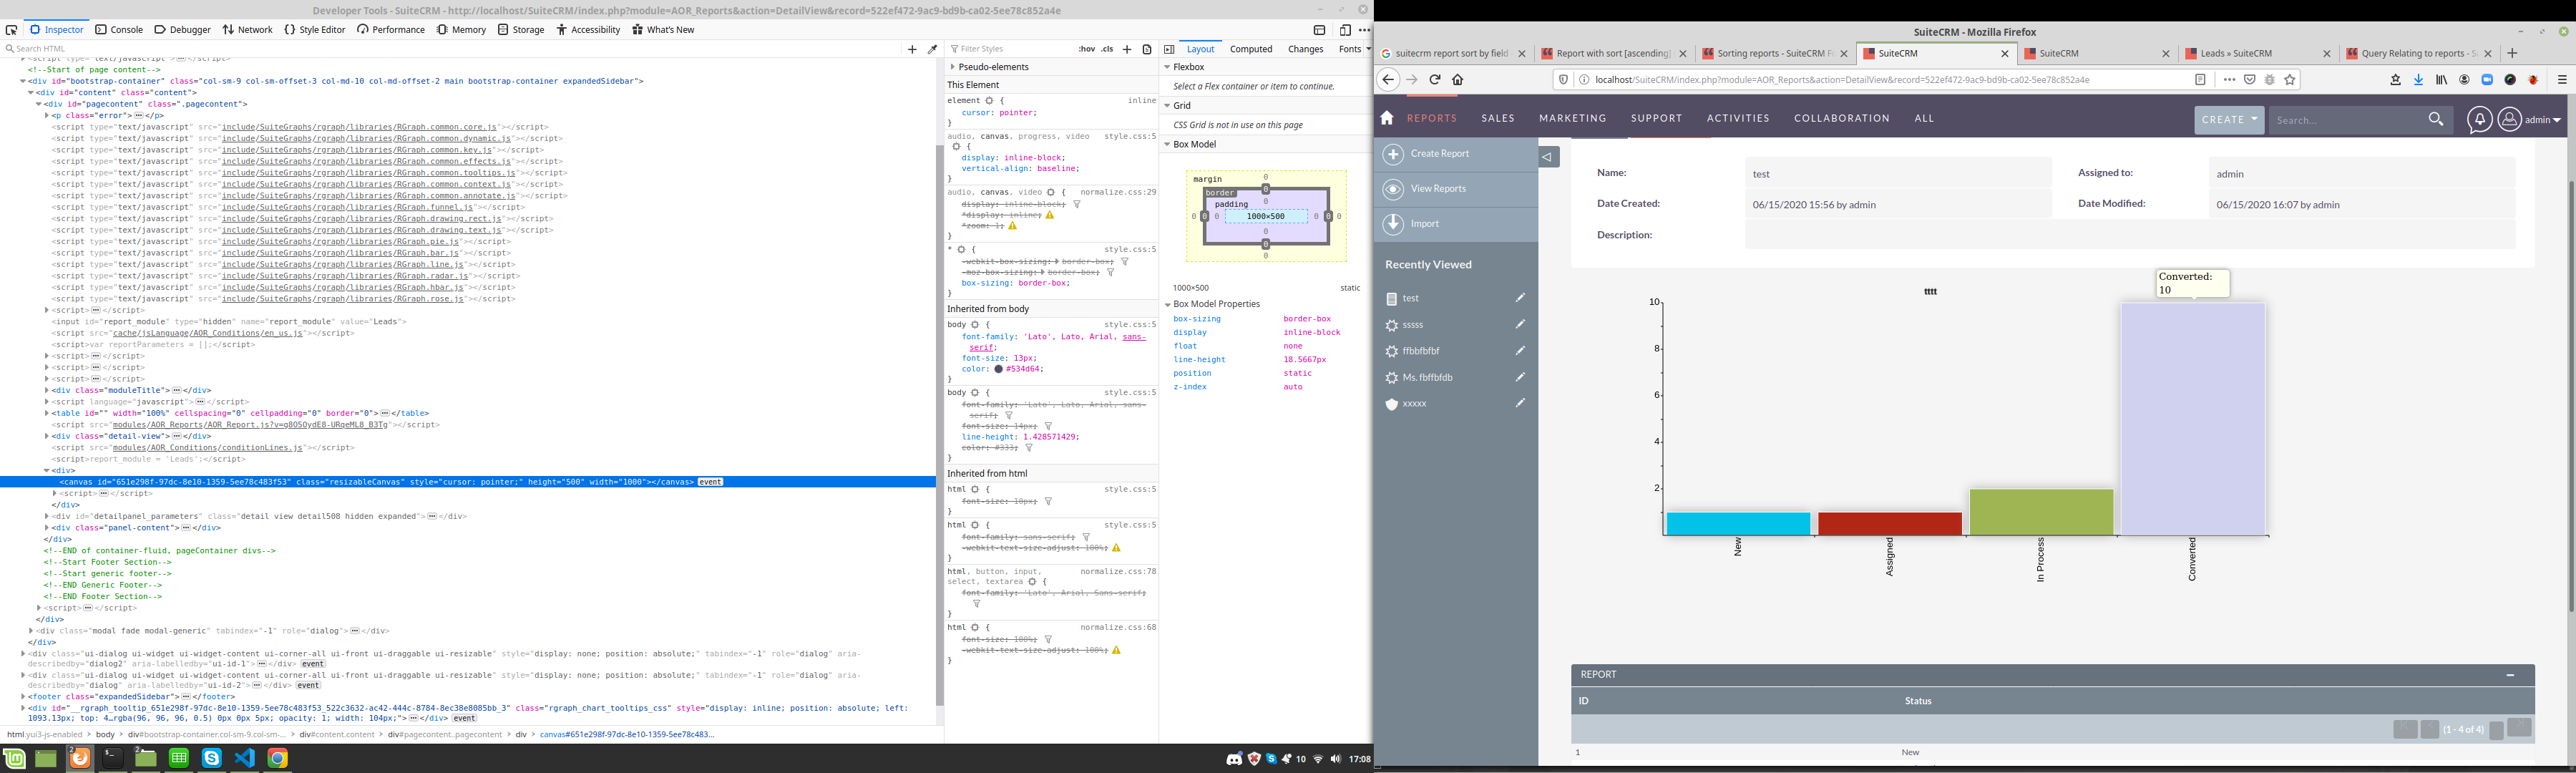
Task: Open the Linux Mint menu button
Action: 14,759
